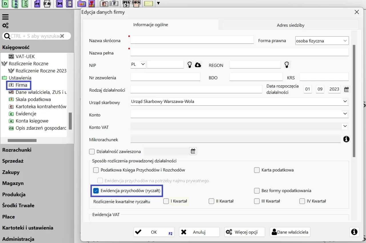Switch to the Adres siedziby tab

tap(290, 25)
